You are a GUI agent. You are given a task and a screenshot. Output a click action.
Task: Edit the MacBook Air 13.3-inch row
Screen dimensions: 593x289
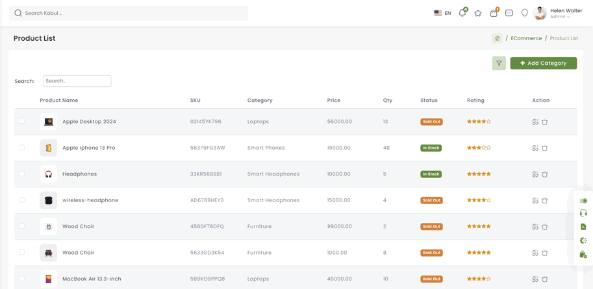(x=535, y=279)
